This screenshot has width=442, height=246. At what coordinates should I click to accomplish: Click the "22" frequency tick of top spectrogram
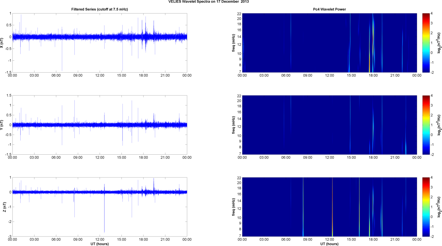(239, 14)
